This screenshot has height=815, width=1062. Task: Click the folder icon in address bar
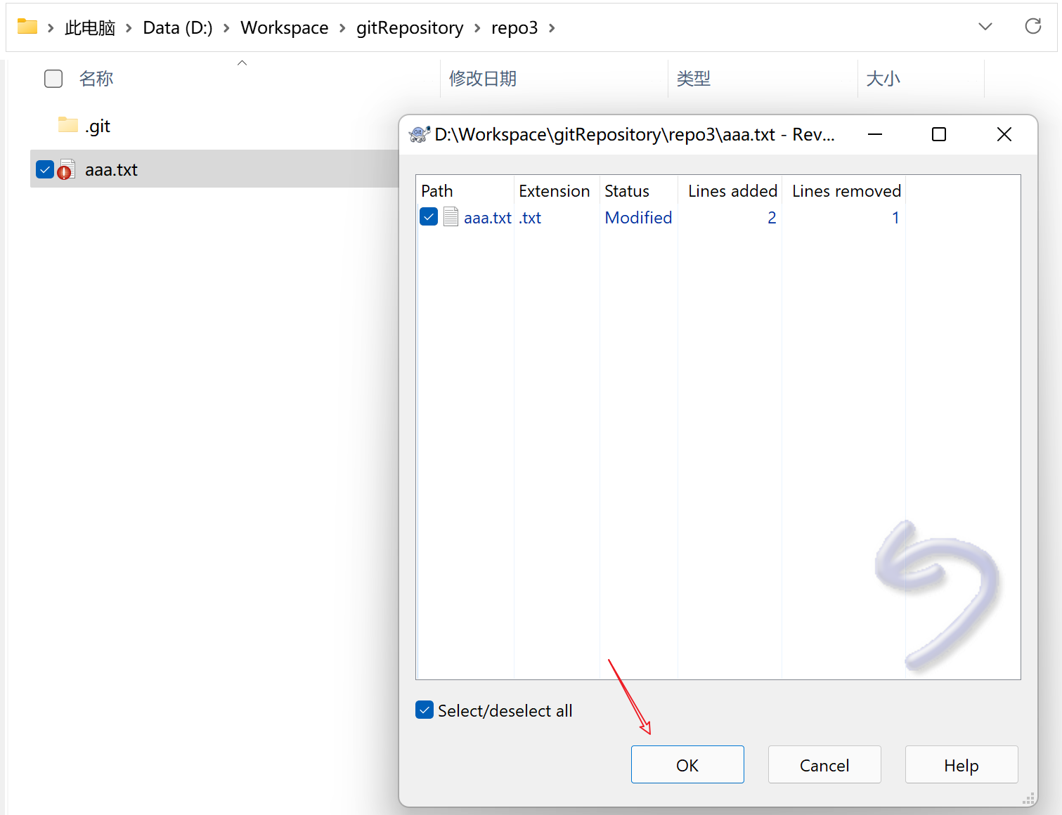coord(27,27)
